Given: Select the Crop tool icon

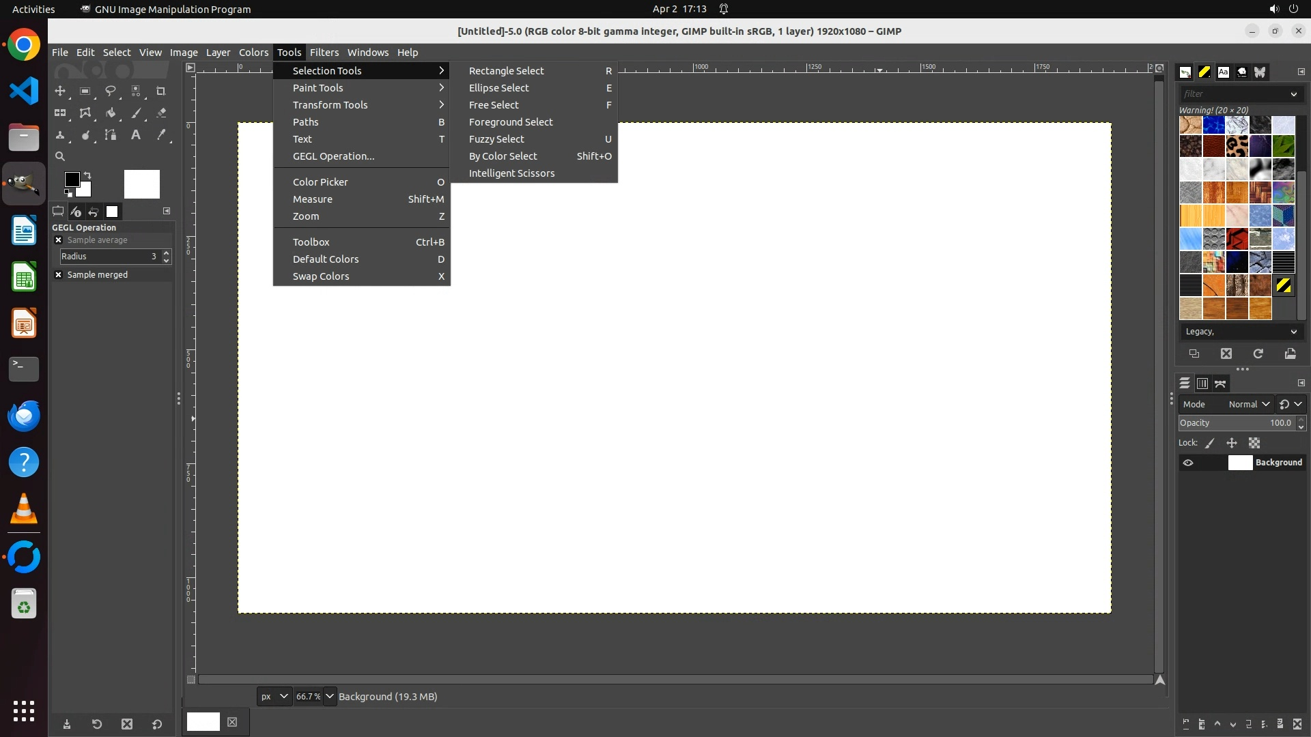Looking at the screenshot, I should [x=161, y=91].
